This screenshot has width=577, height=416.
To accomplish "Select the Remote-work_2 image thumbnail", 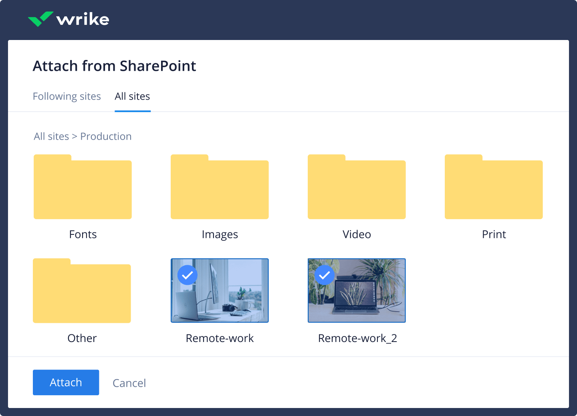I will point(357,290).
